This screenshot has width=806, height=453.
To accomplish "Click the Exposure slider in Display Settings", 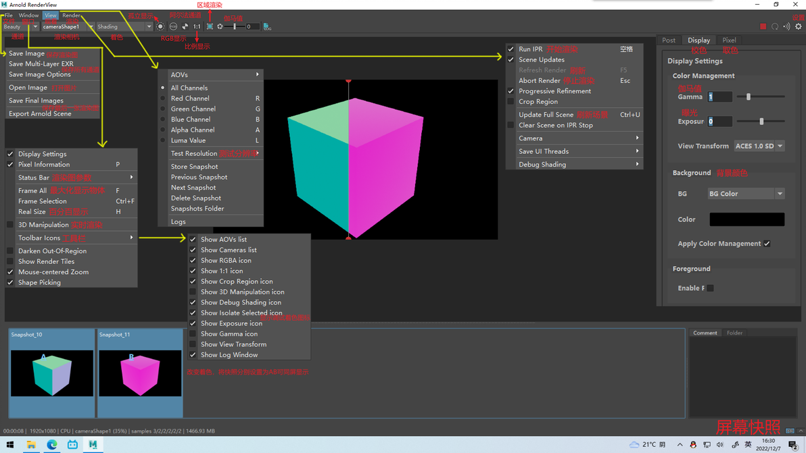I will pos(760,122).
